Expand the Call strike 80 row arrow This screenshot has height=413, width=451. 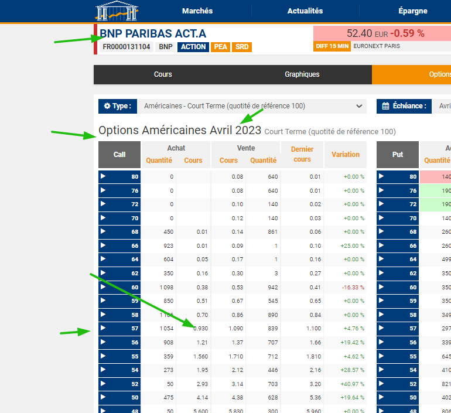pos(103,176)
